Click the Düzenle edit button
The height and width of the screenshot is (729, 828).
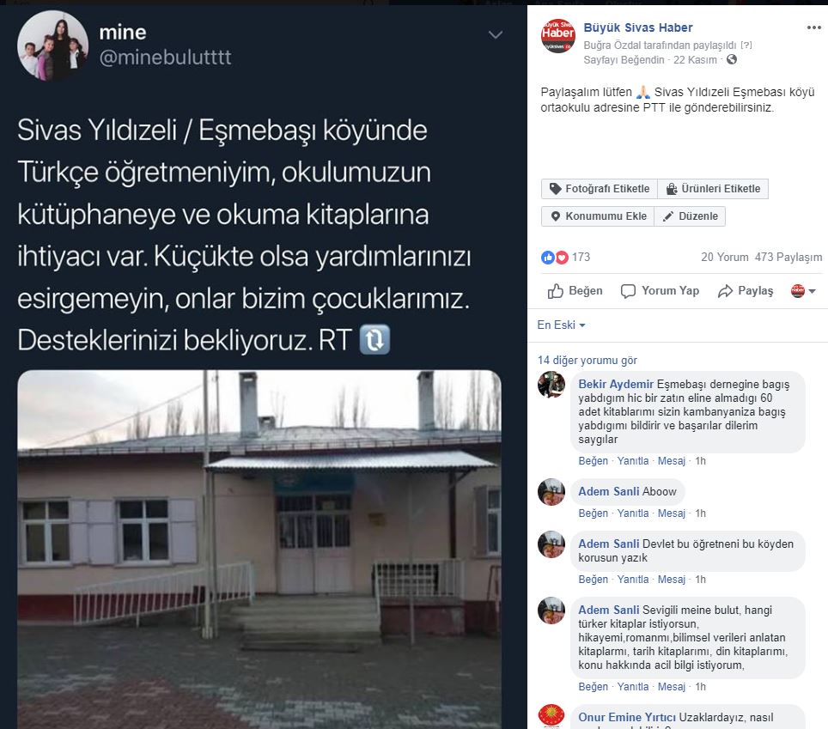click(690, 216)
